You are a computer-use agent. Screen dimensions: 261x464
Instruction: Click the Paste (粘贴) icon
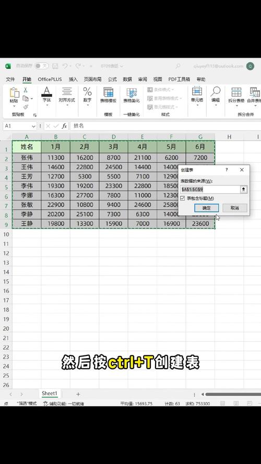[x=14, y=93]
